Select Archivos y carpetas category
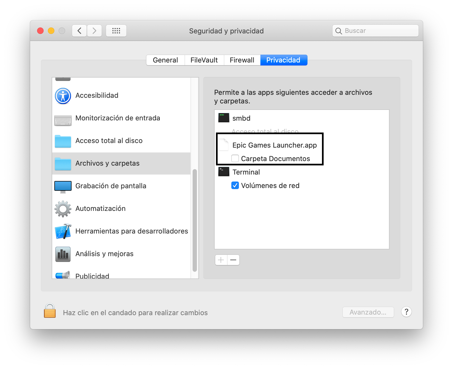This screenshot has width=453, height=369. point(121,163)
